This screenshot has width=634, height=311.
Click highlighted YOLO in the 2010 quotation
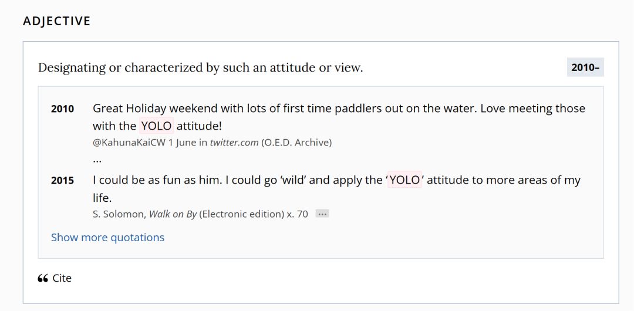point(157,126)
